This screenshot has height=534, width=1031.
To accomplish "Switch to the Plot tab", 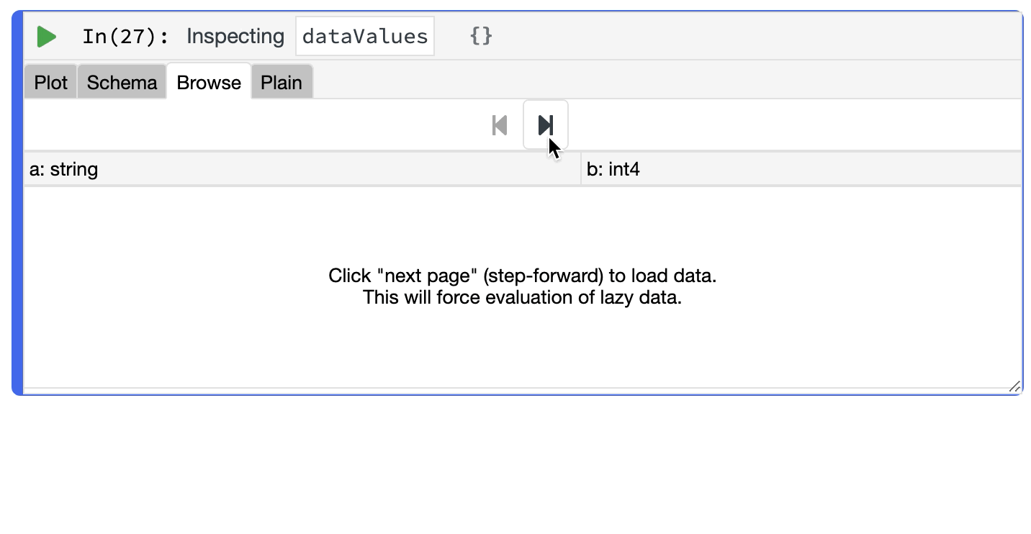I will tap(50, 83).
